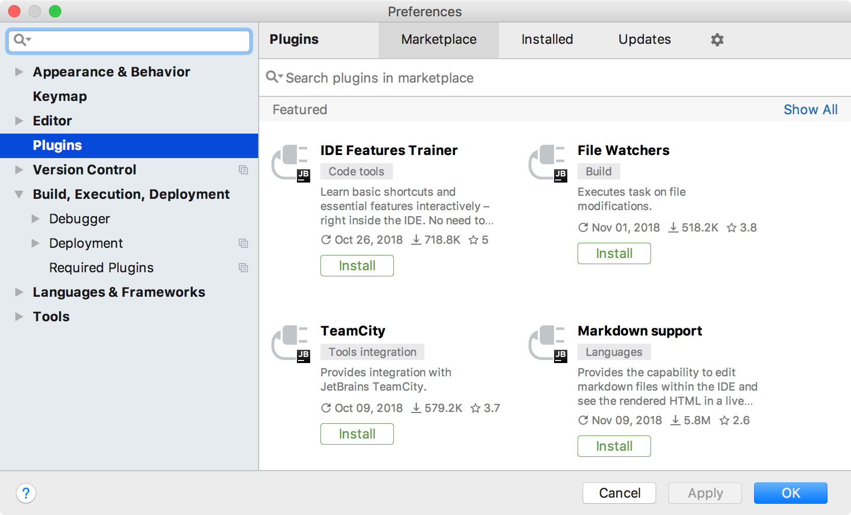Click the Featured section header

pos(300,110)
